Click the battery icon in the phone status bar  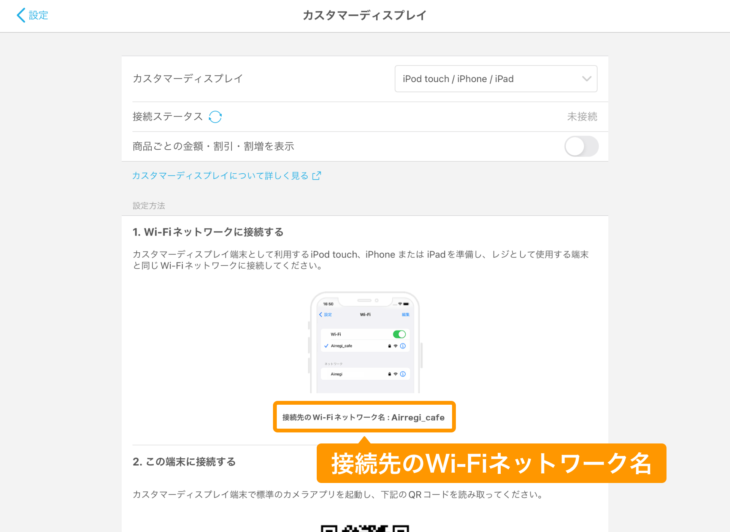(406, 304)
